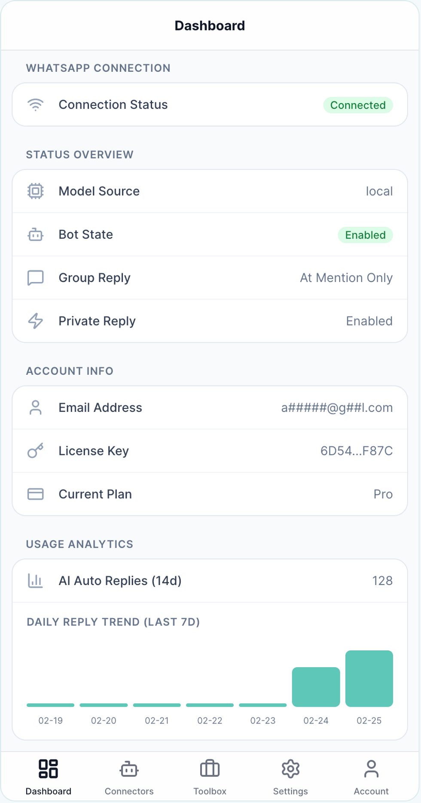Click the 02-22 date label
The image size is (421, 803).
[210, 720]
